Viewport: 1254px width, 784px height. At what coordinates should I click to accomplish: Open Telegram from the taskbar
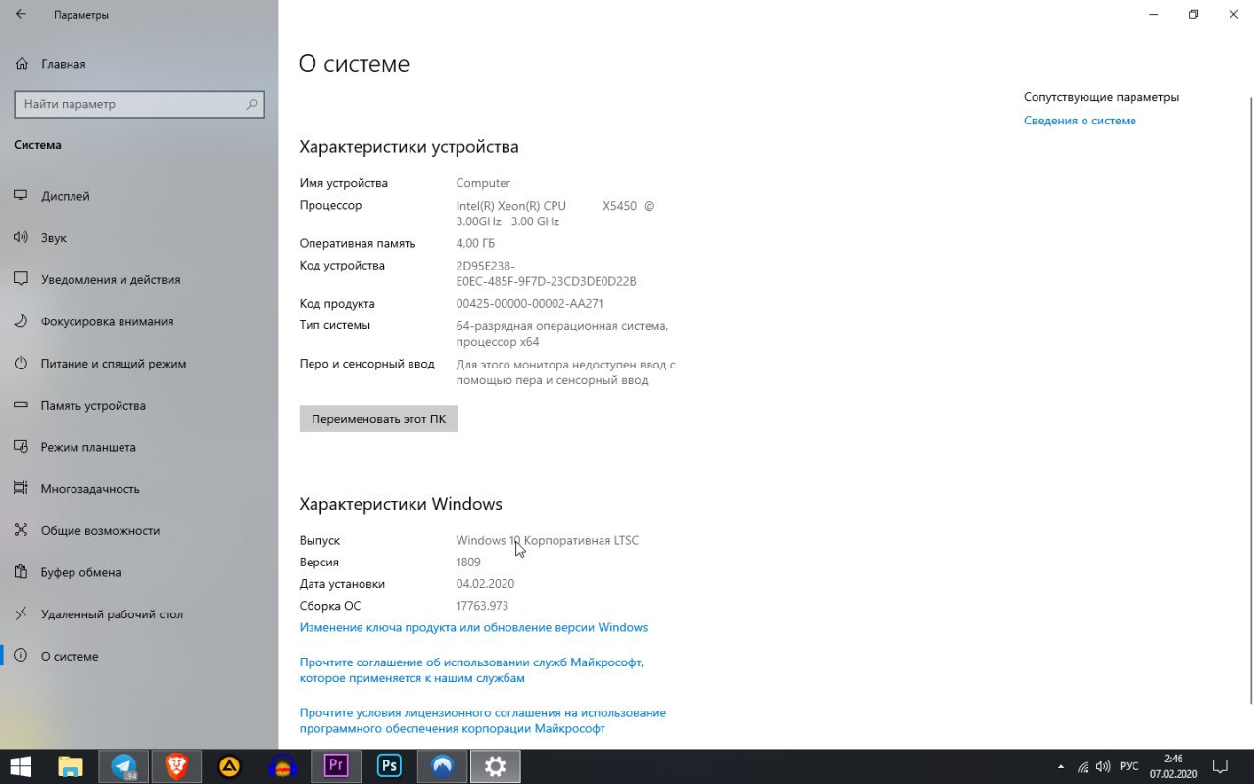123,766
